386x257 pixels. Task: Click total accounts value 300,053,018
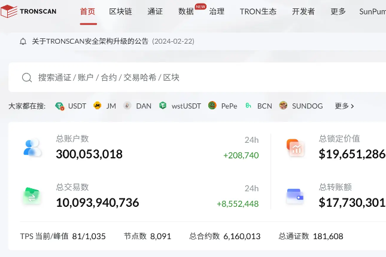pos(89,154)
